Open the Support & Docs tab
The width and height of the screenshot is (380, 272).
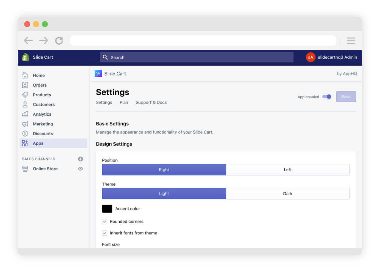(x=151, y=102)
